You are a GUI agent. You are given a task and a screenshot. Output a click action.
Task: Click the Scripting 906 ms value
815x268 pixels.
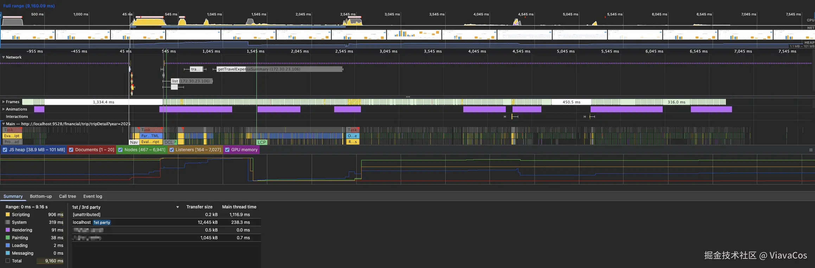[x=56, y=215]
